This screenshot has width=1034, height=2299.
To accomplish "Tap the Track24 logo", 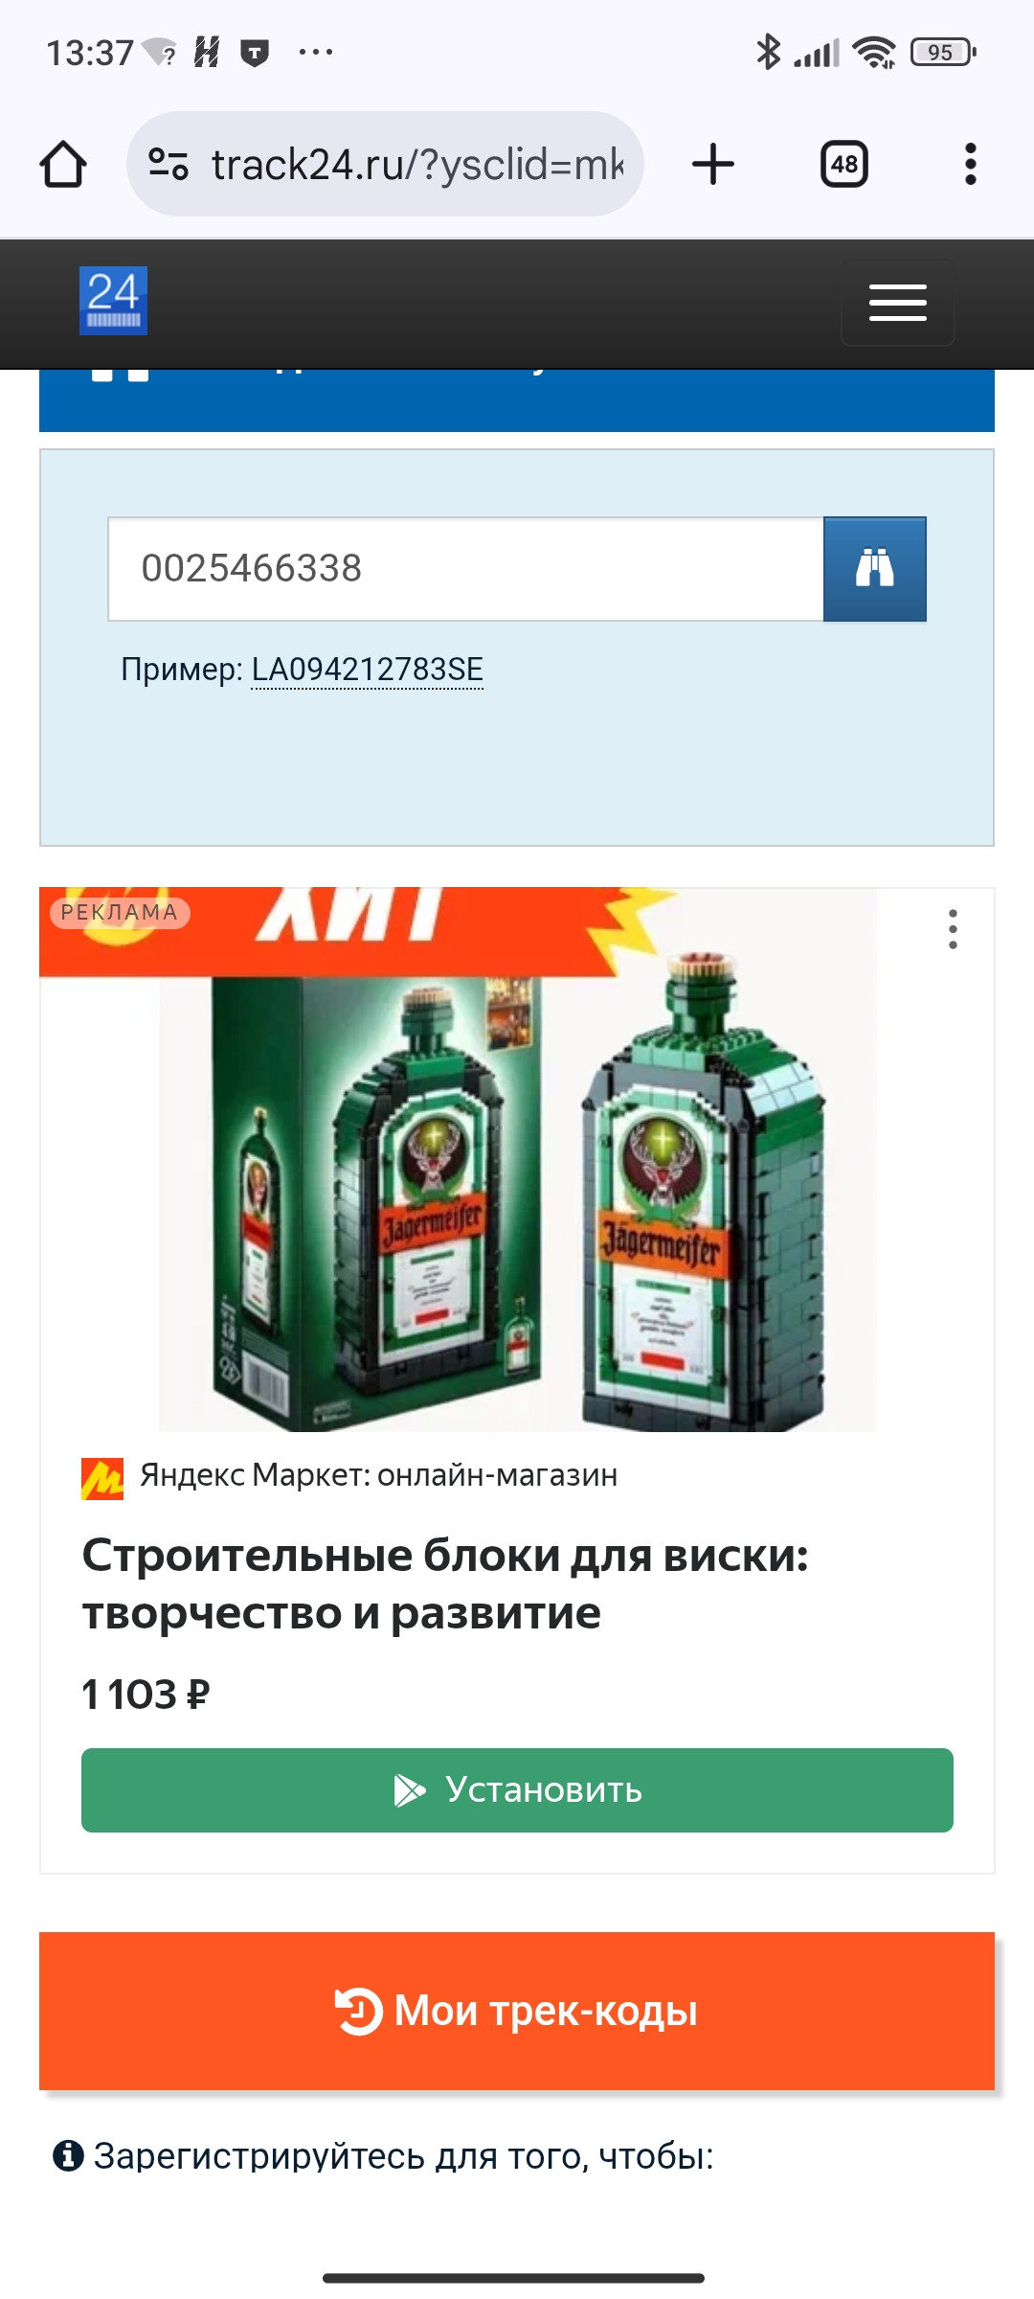I will (113, 301).
